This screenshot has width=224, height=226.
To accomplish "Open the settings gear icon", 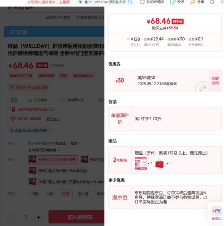I will coord(212,2).
